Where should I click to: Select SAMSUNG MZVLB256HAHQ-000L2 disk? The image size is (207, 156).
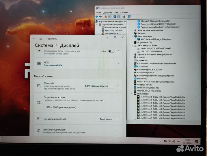coord(156,49)
